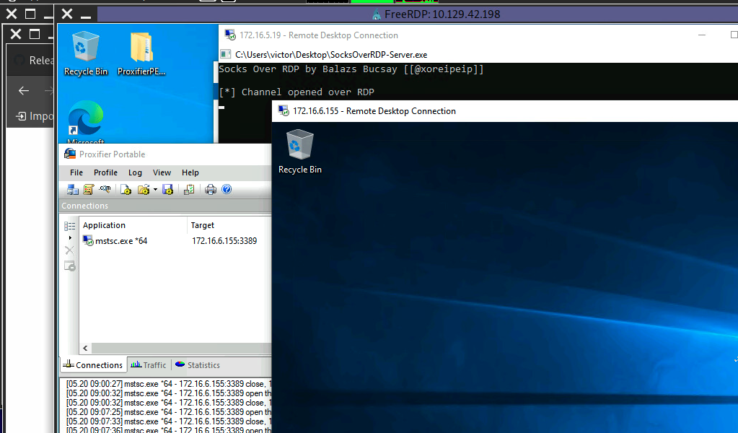Screen dimensions: 738x433
Task: Open Proxification Rules scroll icon
Action: click(x=88, y=190)
